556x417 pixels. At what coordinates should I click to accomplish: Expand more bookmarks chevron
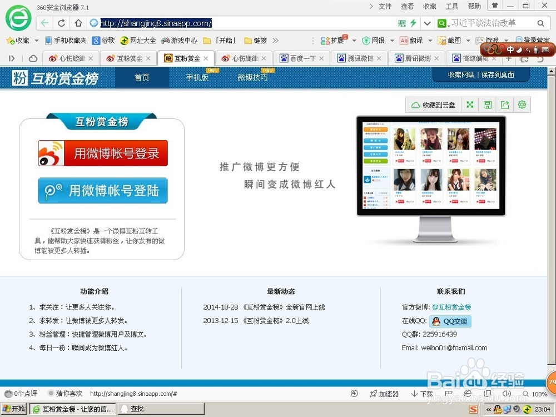click(x=276, y=41)
